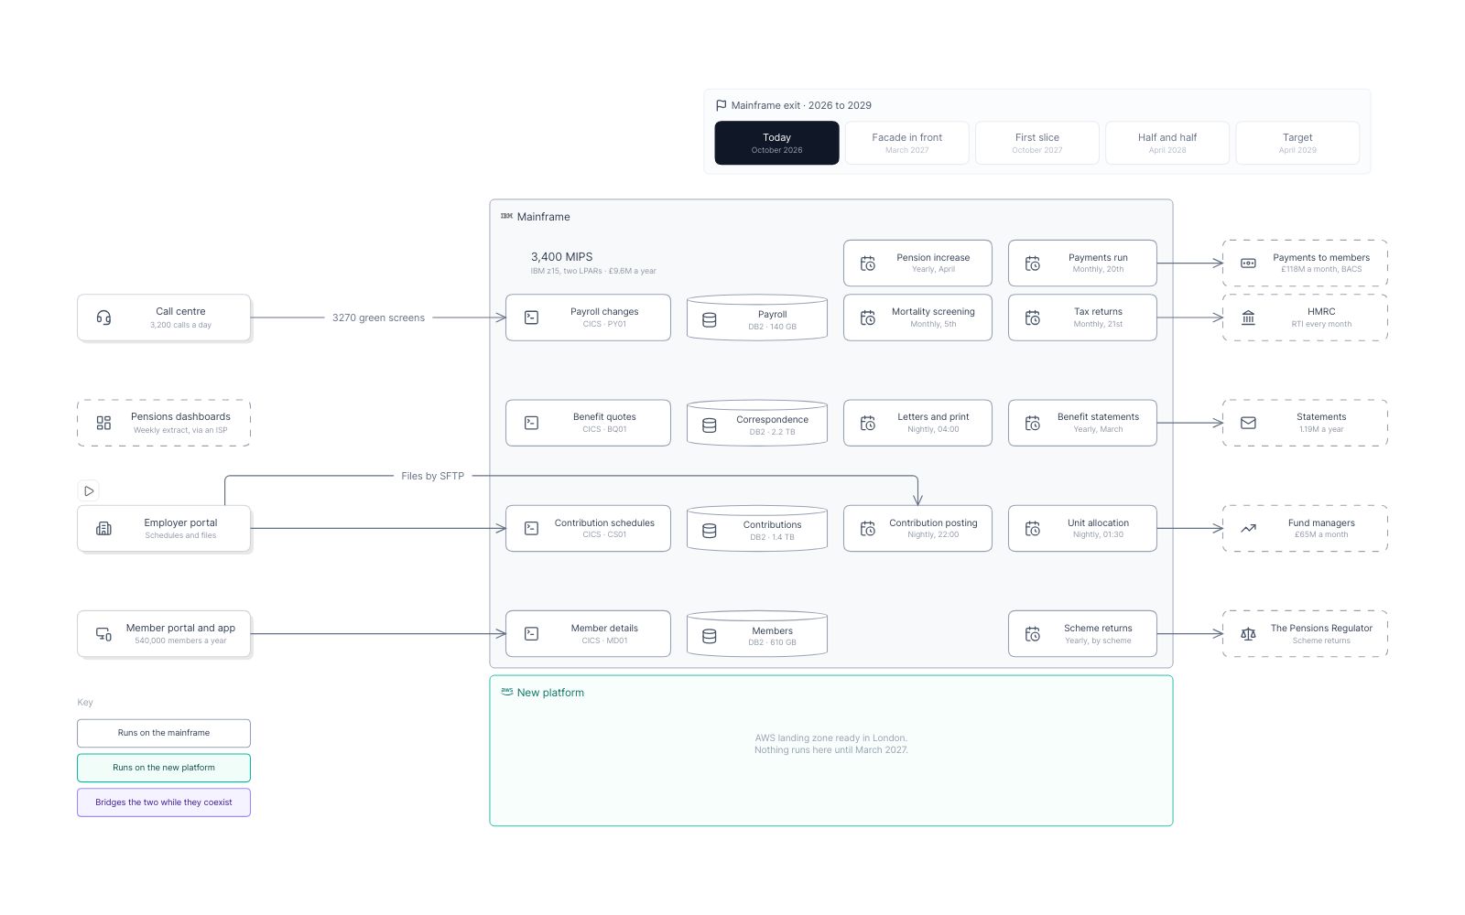This screenshot has width=1465, height=915.
Task: Play the migration animation
Action: tap(89, 491)
